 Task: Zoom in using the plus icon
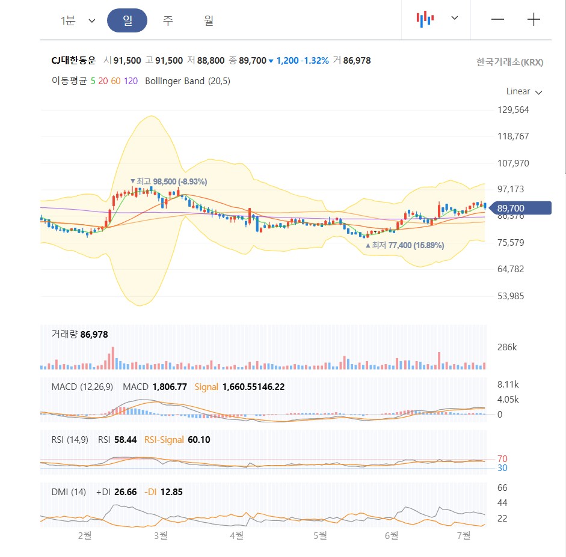point(534,19)
